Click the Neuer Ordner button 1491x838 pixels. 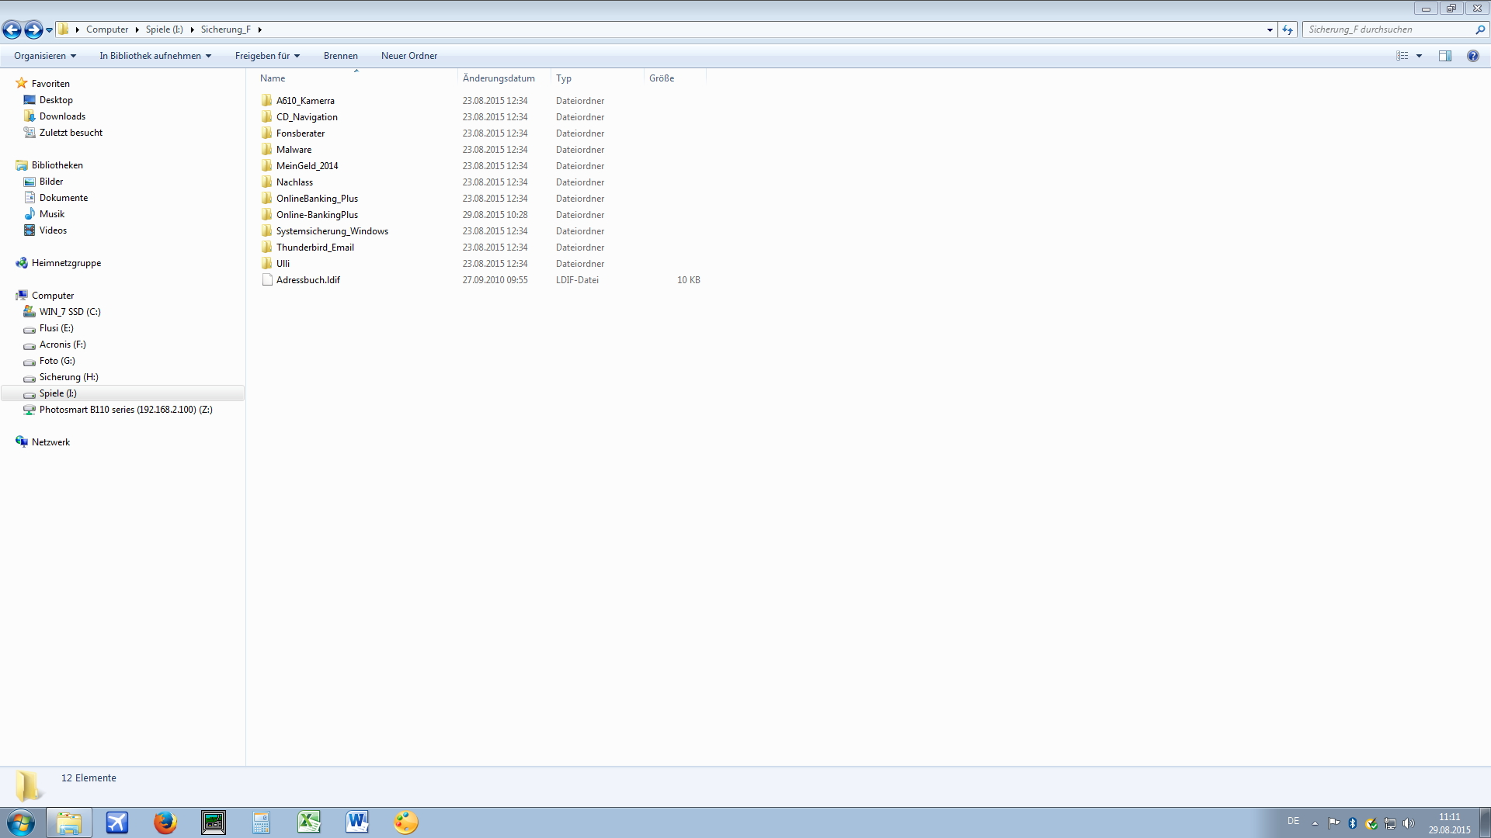pos(409,56)
